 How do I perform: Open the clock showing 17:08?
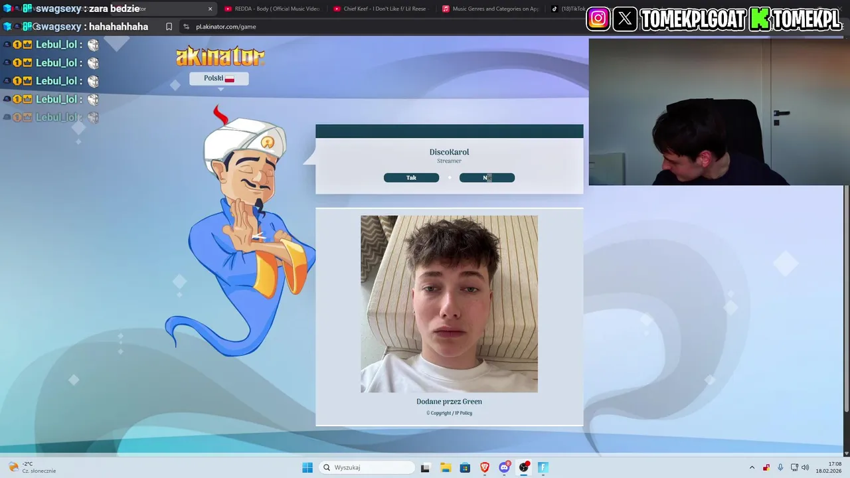[828, 467]
